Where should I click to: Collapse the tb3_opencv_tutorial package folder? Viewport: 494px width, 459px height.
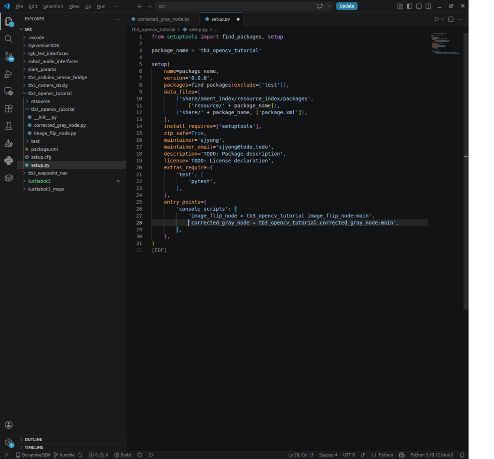click(x=72, y=93)
